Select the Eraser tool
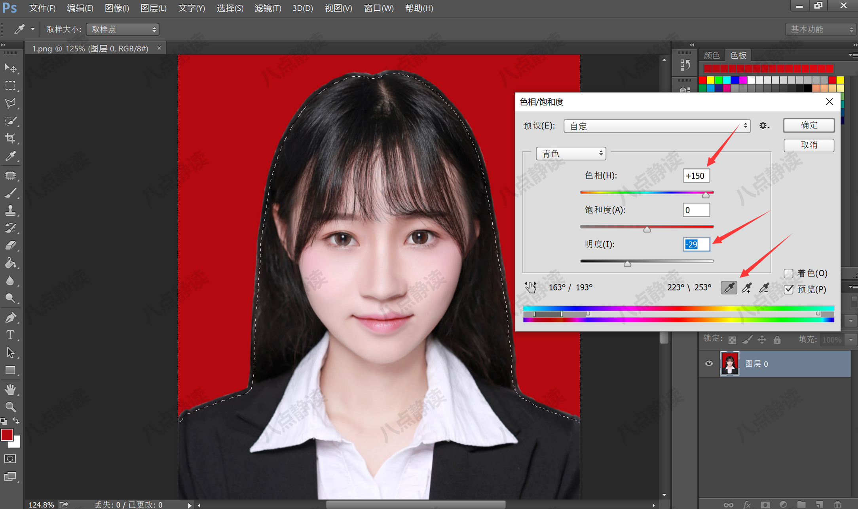The width and height of the screenshot is (858, 509). 11,245
